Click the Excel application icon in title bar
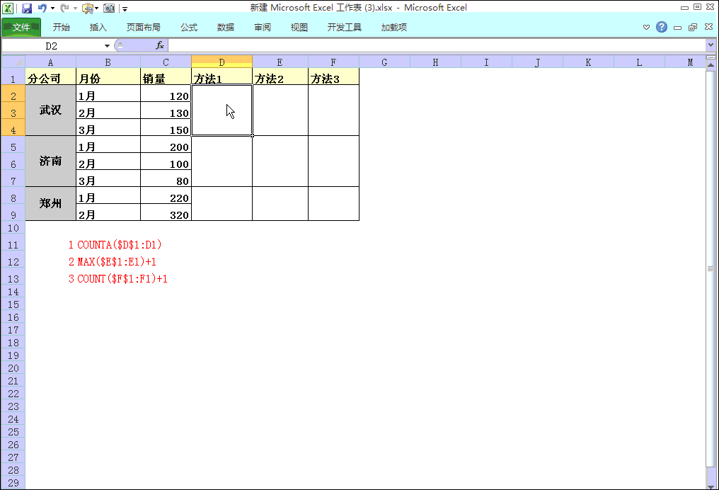This screenshot has height=490, width=719. tap(8, 8)
